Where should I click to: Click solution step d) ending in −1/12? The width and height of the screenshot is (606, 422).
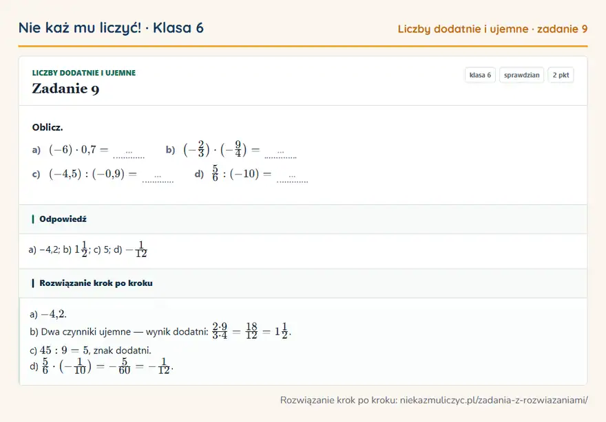pos(101,366)
